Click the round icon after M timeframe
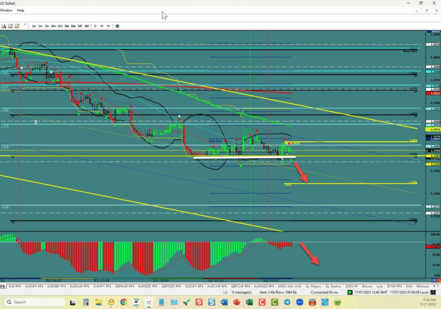Image resolution: width=441 pixels, height=309 pixels. (118, 26)
